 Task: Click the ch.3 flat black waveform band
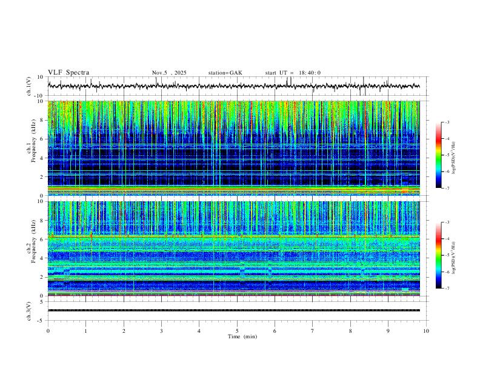233,310
